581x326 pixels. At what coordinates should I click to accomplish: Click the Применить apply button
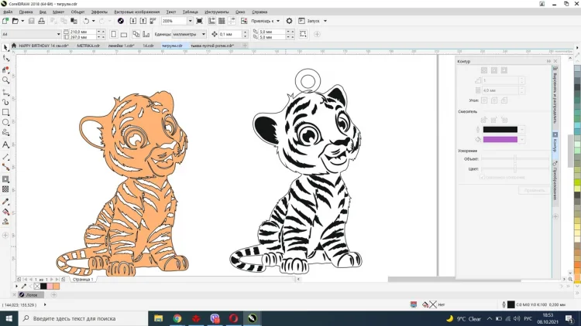[534, 190]
